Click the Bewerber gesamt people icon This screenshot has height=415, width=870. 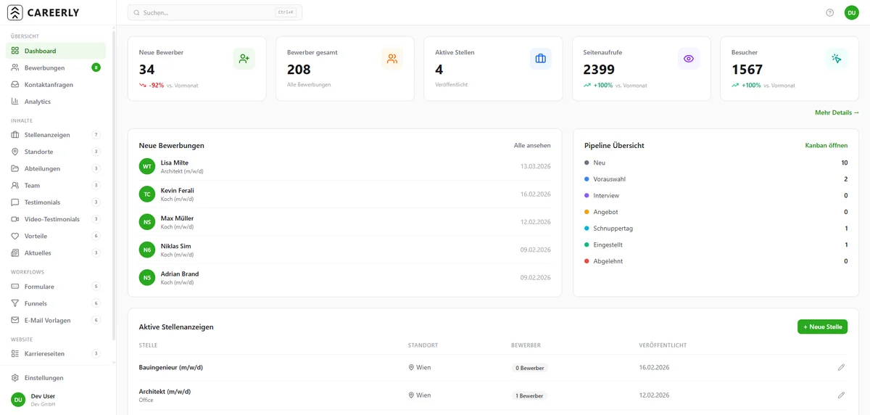pos(392,59)
